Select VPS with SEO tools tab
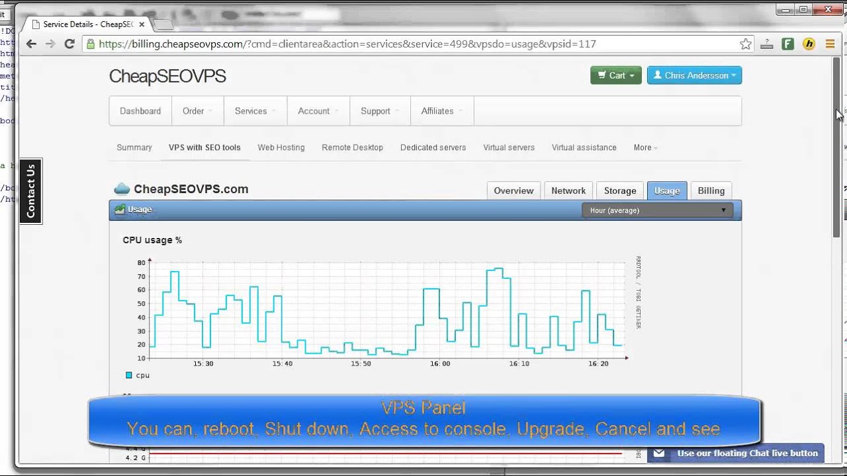The width and height of the screenshot is (847, 476). pos(204,147)
